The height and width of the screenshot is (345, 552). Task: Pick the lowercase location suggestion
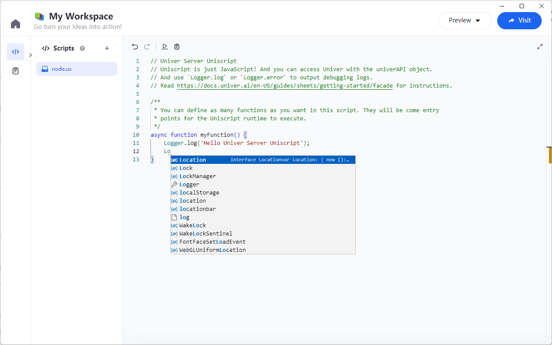263,201
